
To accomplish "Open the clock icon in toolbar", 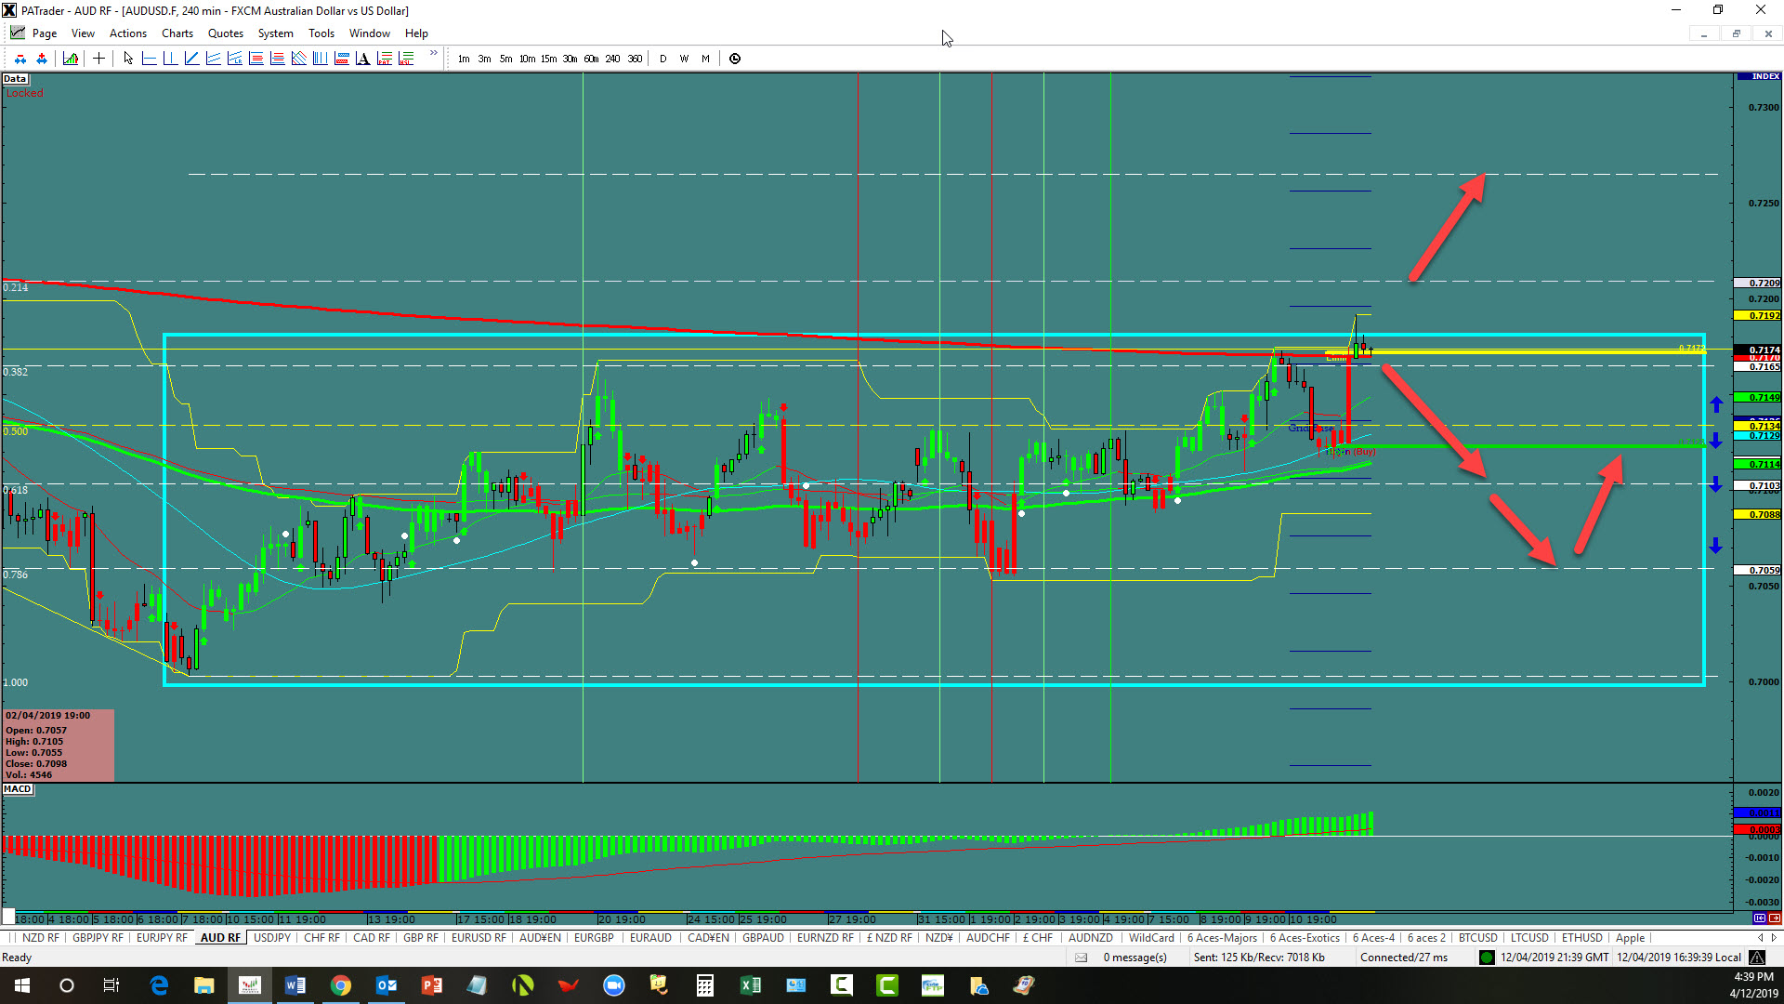I will pos(735,59).
